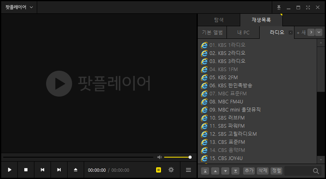Image resolution: width=326 pixels, height=179 pixels.
Task: Click the playlist search magnifier icon
Action: coord(316,171)
